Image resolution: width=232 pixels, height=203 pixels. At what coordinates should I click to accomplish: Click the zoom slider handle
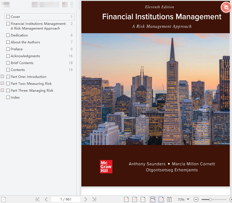[210, 199]
